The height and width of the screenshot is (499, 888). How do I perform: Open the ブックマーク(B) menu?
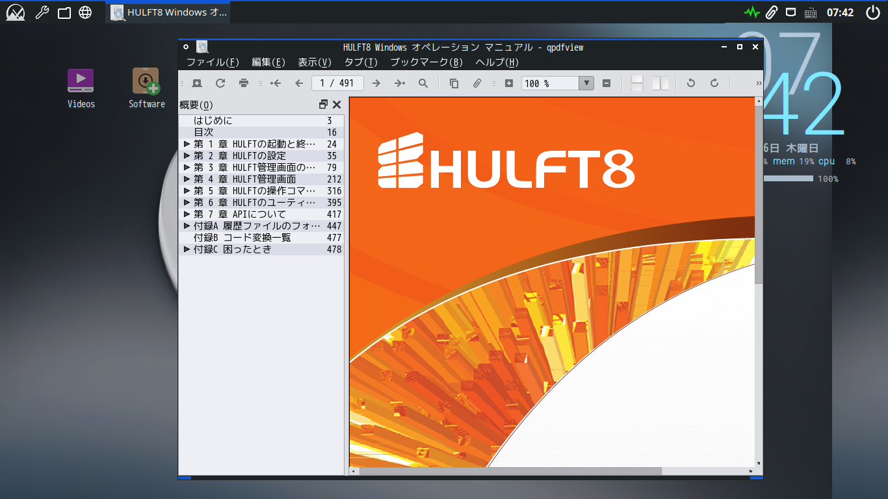coord(426,62)
